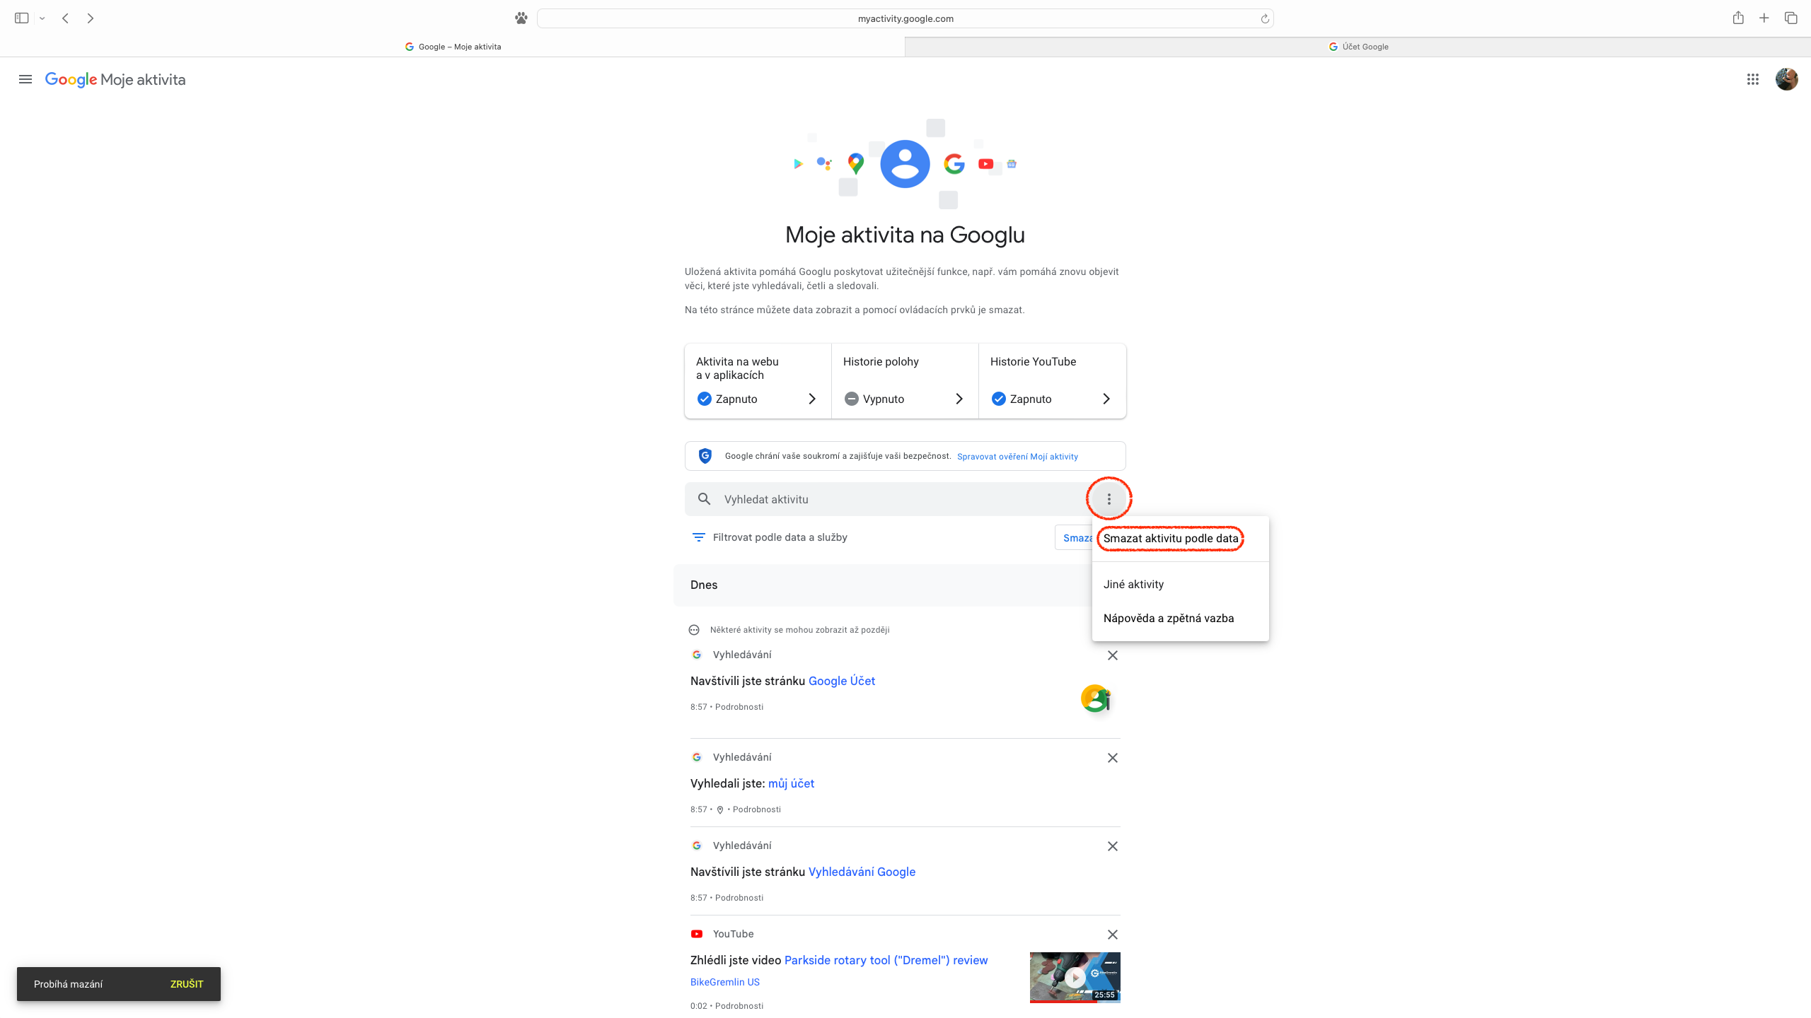Open the sidebar dropdown arrow in Safari
This screenshot has height=1018, width=1811.
pyautogui.click(x=42, y=18)
